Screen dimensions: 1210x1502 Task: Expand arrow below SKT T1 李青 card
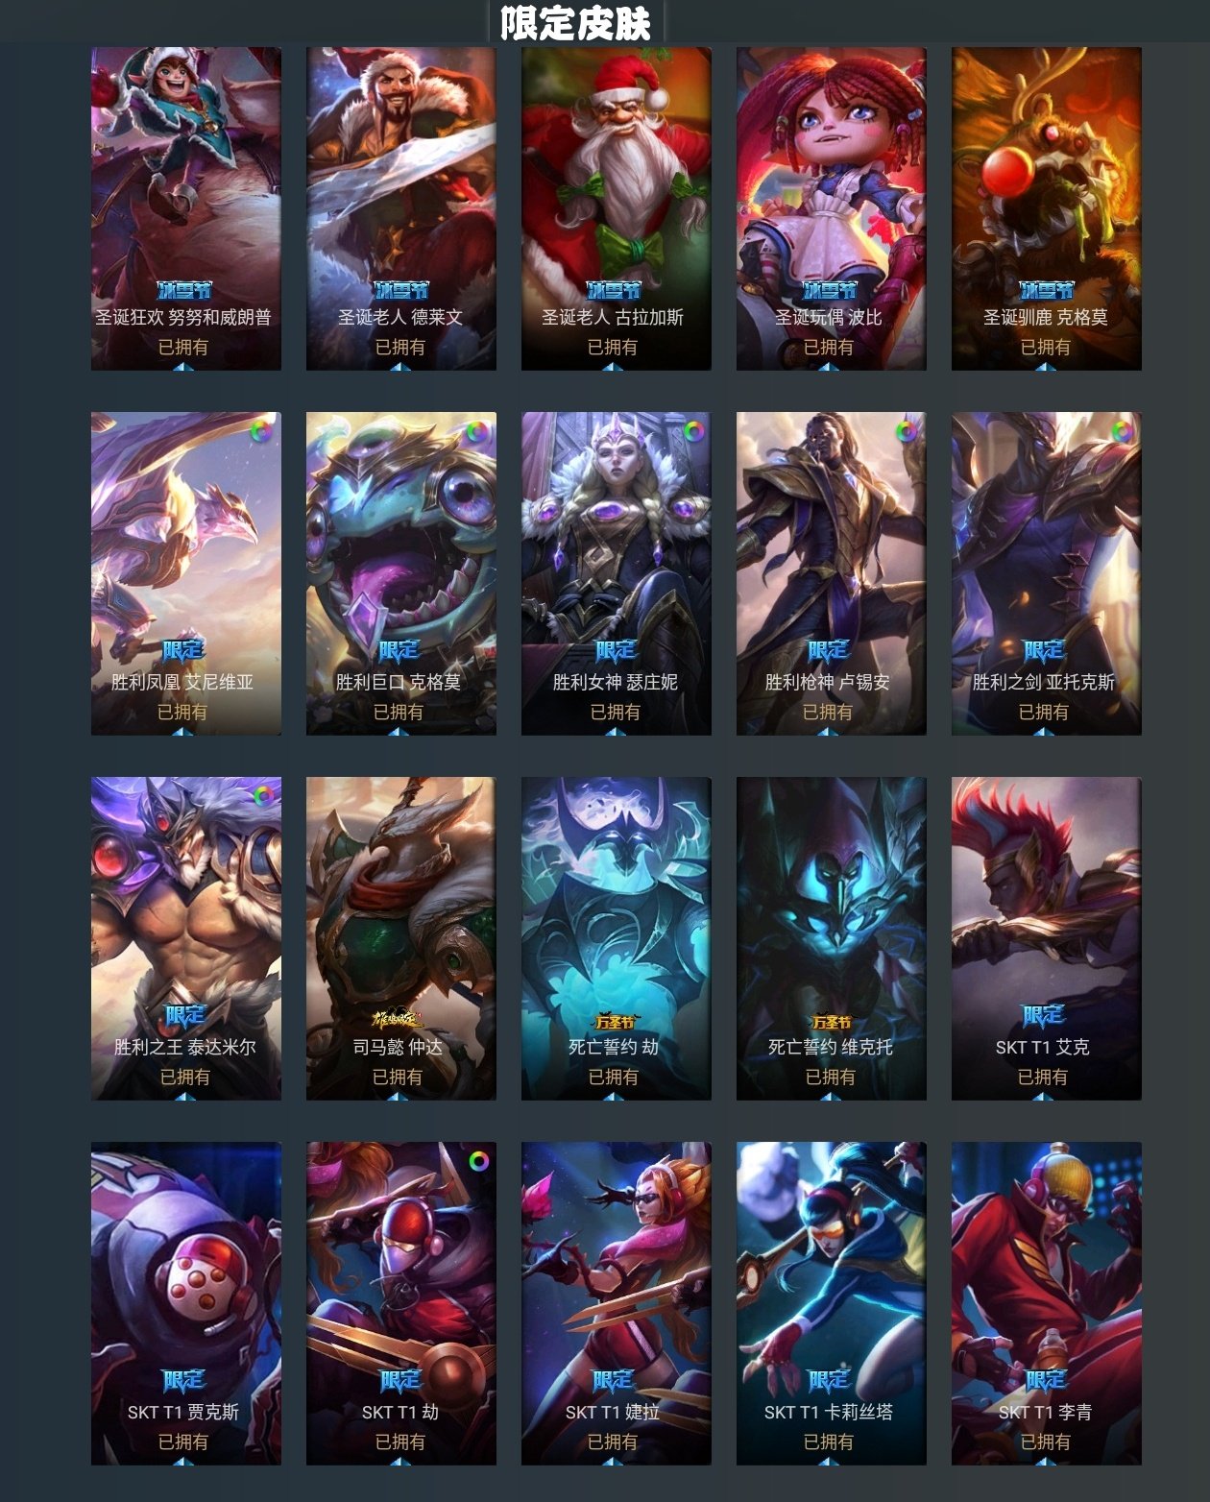1044,1461
